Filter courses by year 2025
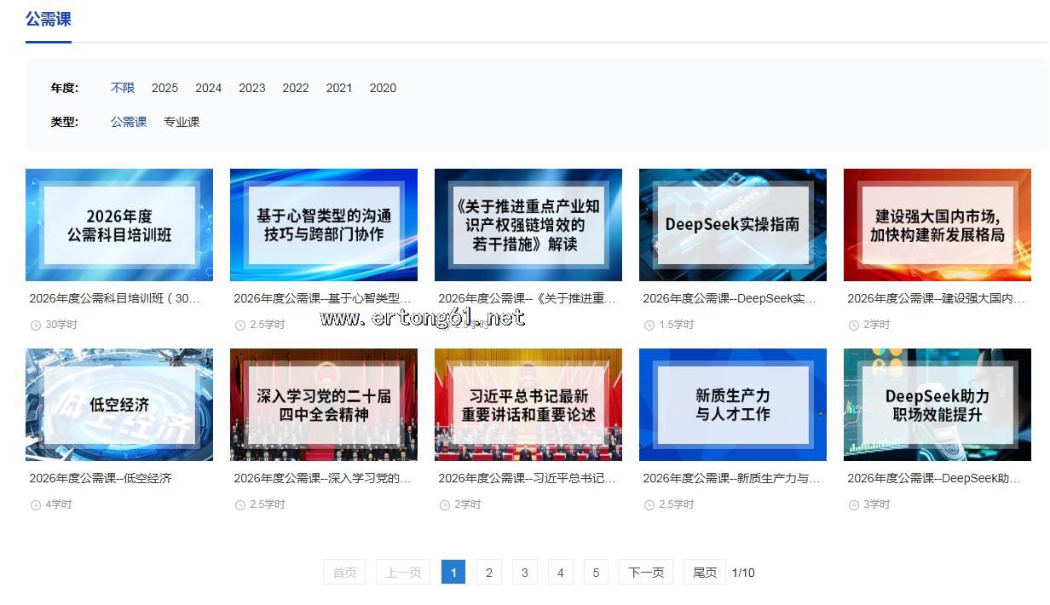This screenshot has height=605, width=1050. [164, 88]
